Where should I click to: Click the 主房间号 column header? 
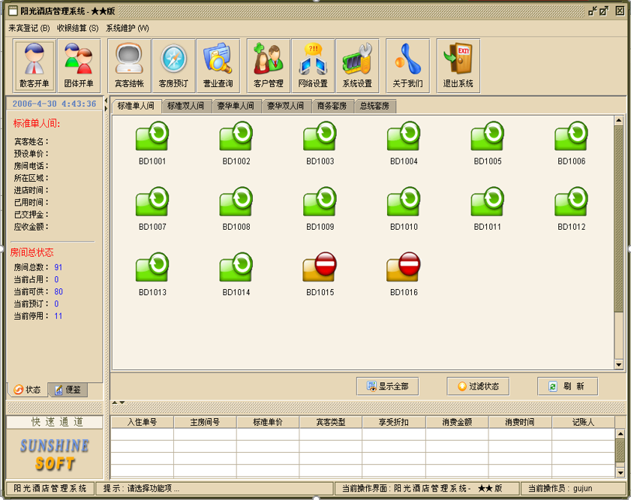(x=206, y=422)
